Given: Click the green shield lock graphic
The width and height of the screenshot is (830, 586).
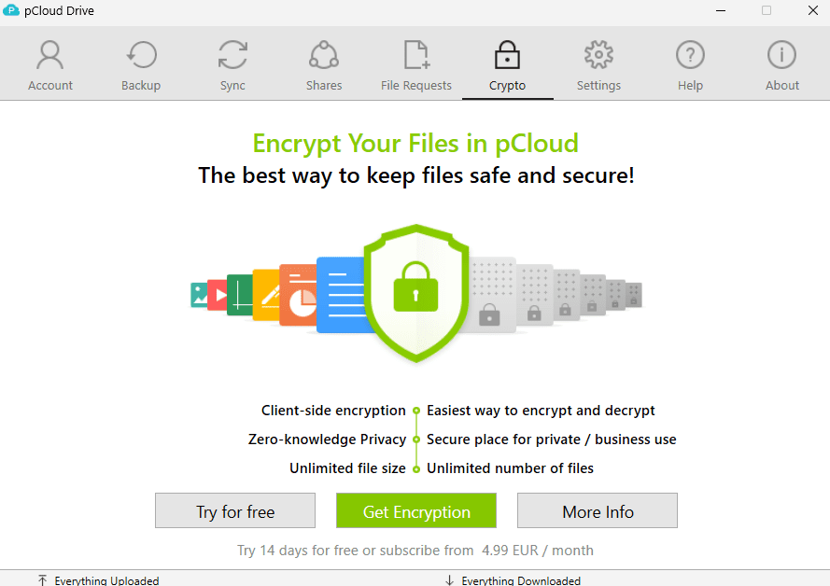Looking at the screenshot, I should coord(415,290).
